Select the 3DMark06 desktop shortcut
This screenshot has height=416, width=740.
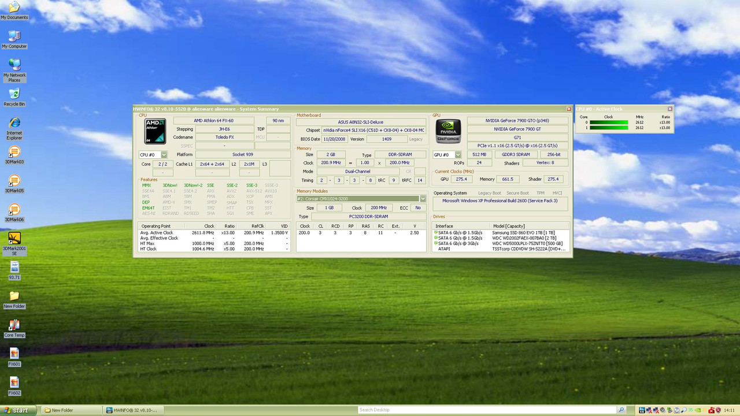[x=14, y=213]
